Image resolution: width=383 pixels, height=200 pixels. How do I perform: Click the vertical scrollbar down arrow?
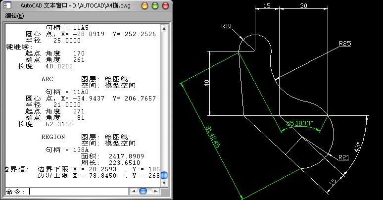point(164,183)
